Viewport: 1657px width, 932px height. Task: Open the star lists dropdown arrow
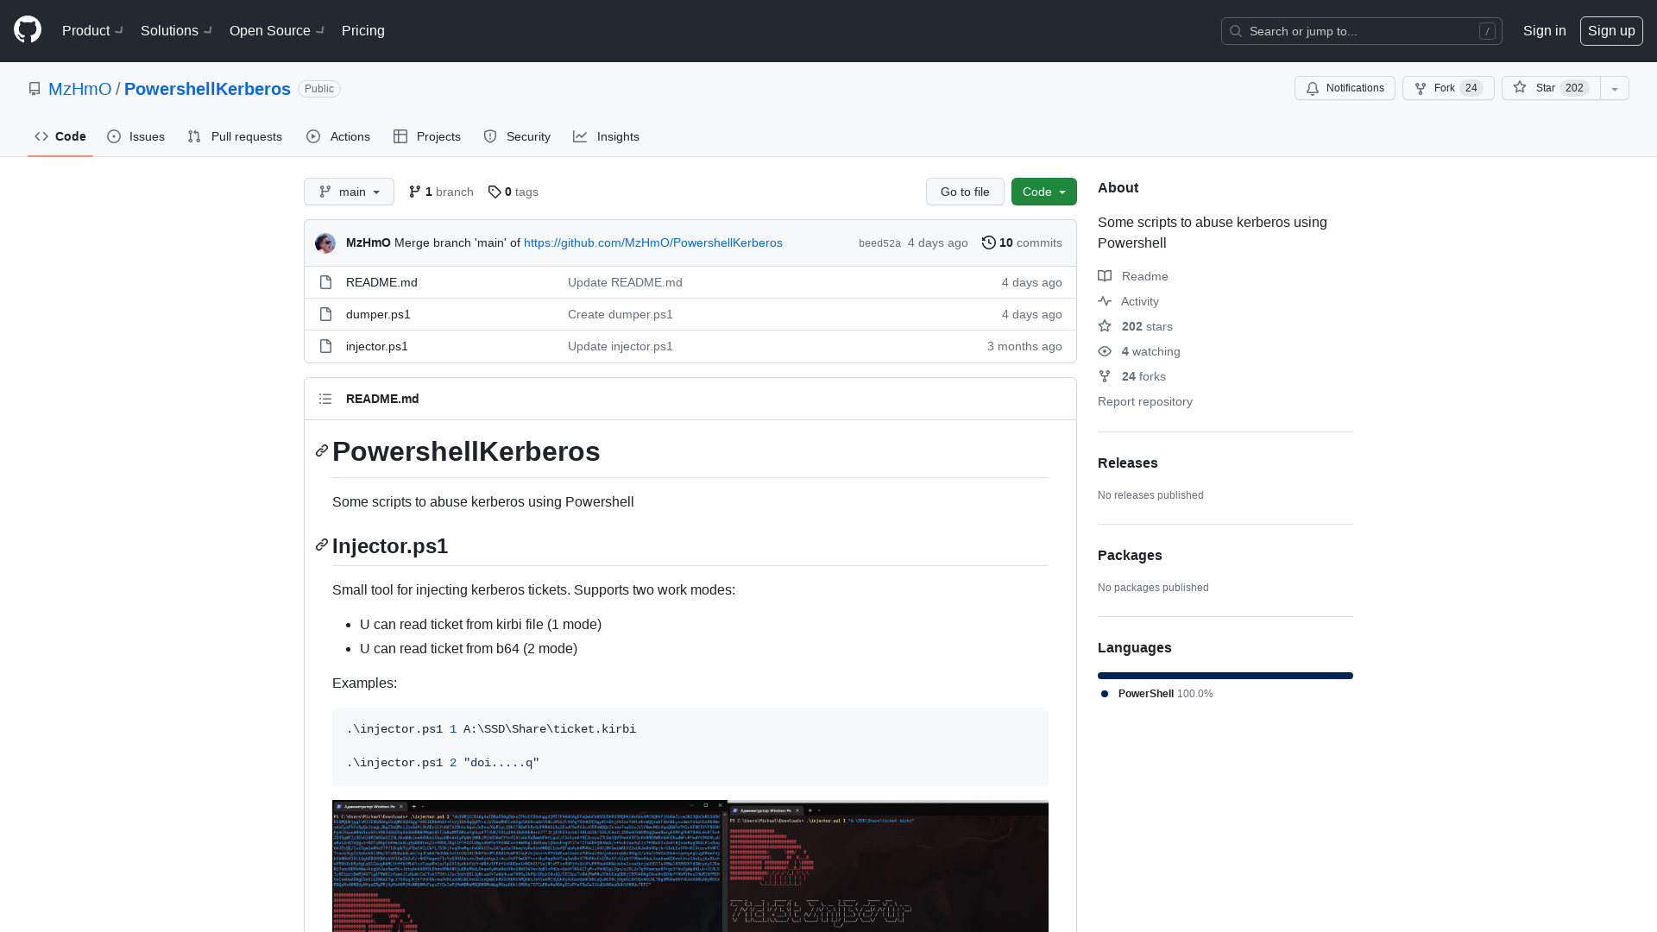(x=1615, y=88)
